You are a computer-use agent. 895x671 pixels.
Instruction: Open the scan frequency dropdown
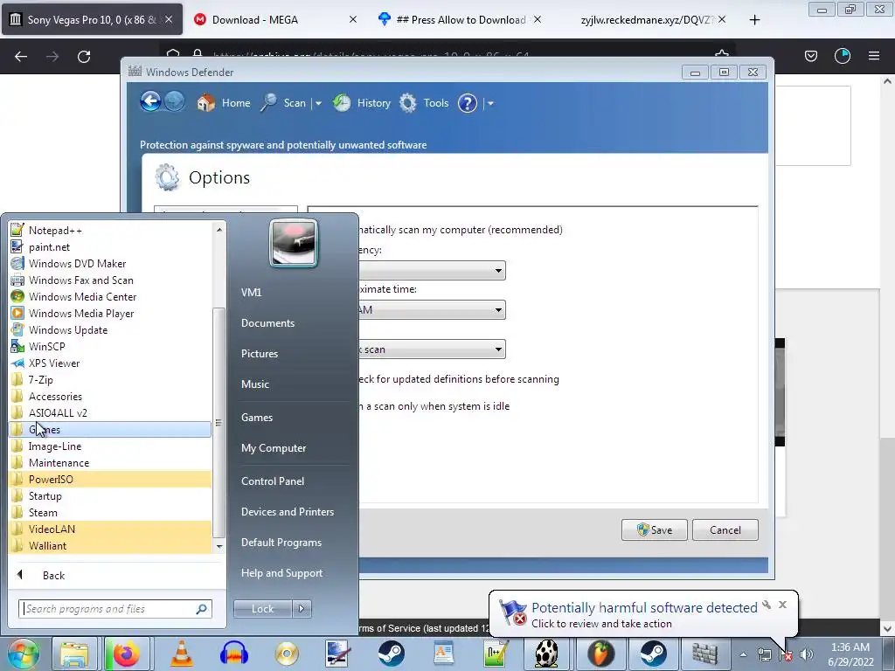432,271
